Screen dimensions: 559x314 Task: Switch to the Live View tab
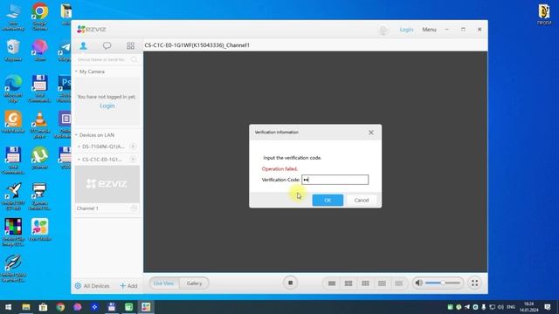tap(163, 283)
